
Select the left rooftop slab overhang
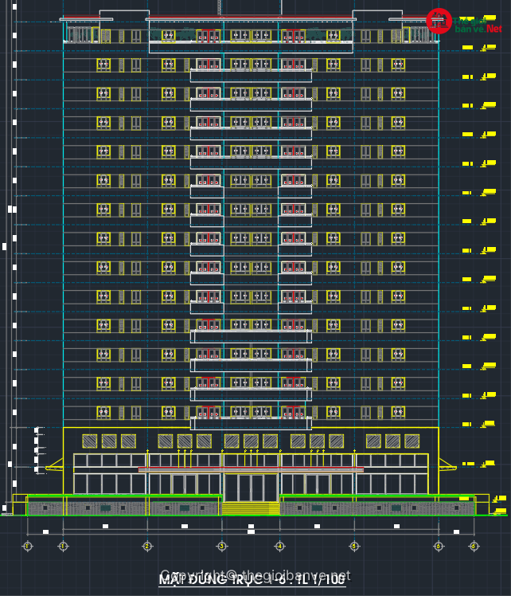pos(86,19)
